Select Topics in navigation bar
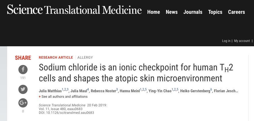The width and height of the screenshot is (254, 121). click(x=215, y=12)
